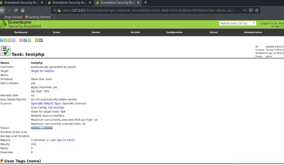Open the Configuration menu

(174, 32)
